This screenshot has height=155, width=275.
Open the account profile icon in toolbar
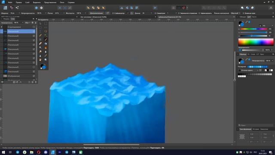click(271, 8)
